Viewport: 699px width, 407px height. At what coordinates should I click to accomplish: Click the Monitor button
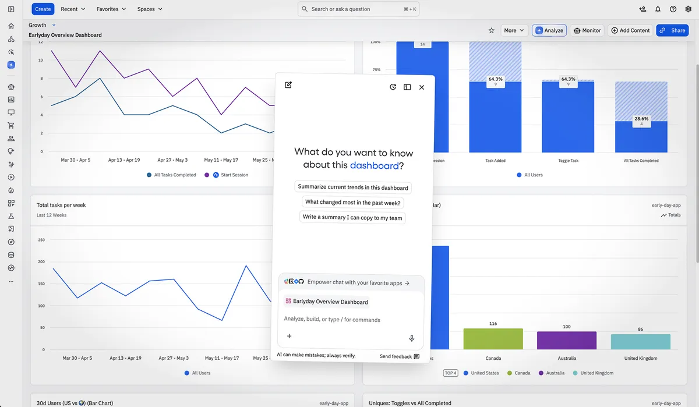pyautogui.click(x=587, y=30)
